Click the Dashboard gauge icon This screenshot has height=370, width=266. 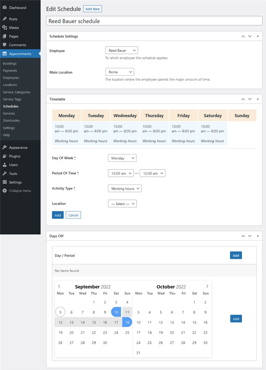pos(4,8)
